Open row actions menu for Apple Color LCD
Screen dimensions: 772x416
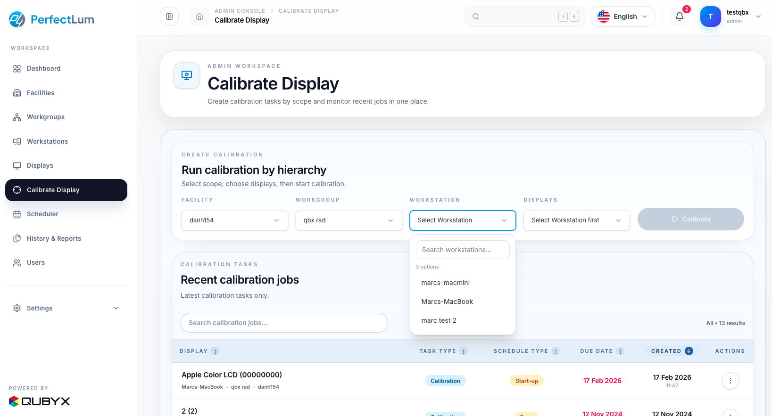(730, 381)
